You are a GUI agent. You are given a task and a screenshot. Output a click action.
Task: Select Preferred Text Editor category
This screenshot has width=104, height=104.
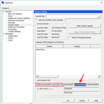click(16, 27)
